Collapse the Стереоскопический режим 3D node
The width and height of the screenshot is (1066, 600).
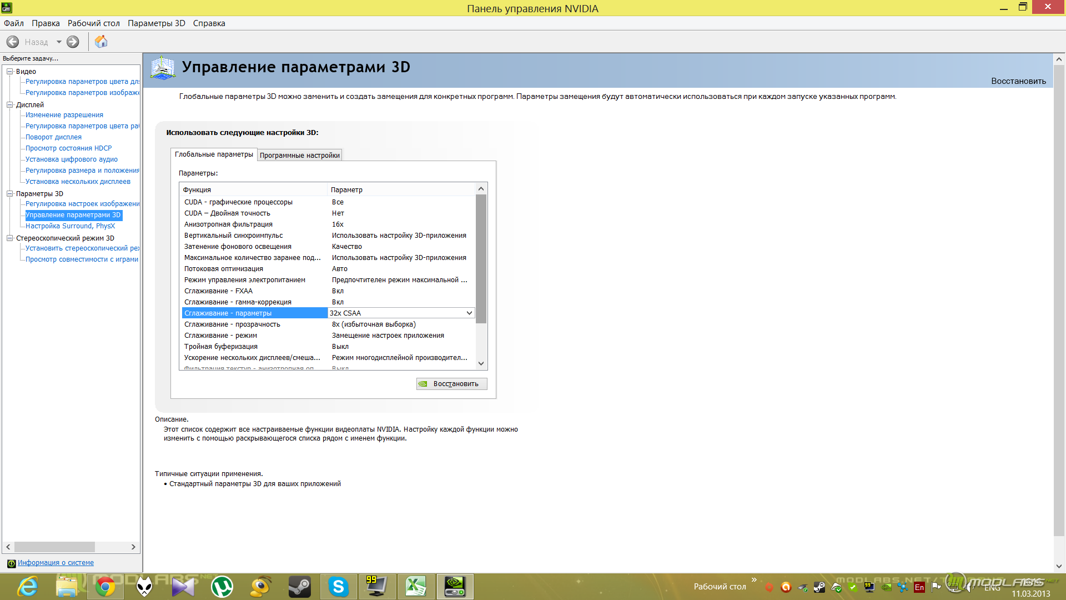[9, 238]
